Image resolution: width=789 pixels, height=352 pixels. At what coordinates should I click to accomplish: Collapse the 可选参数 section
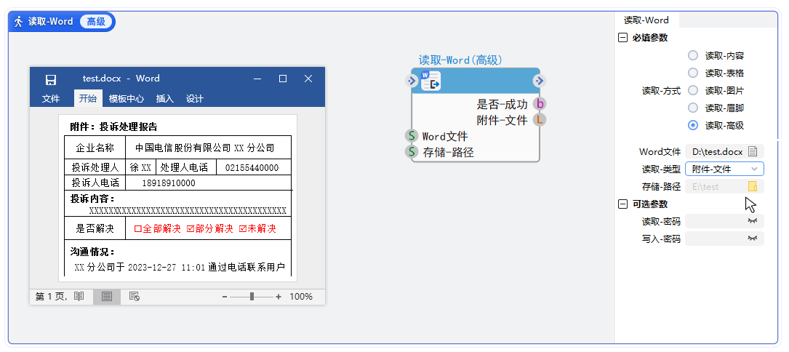point(622,204)
